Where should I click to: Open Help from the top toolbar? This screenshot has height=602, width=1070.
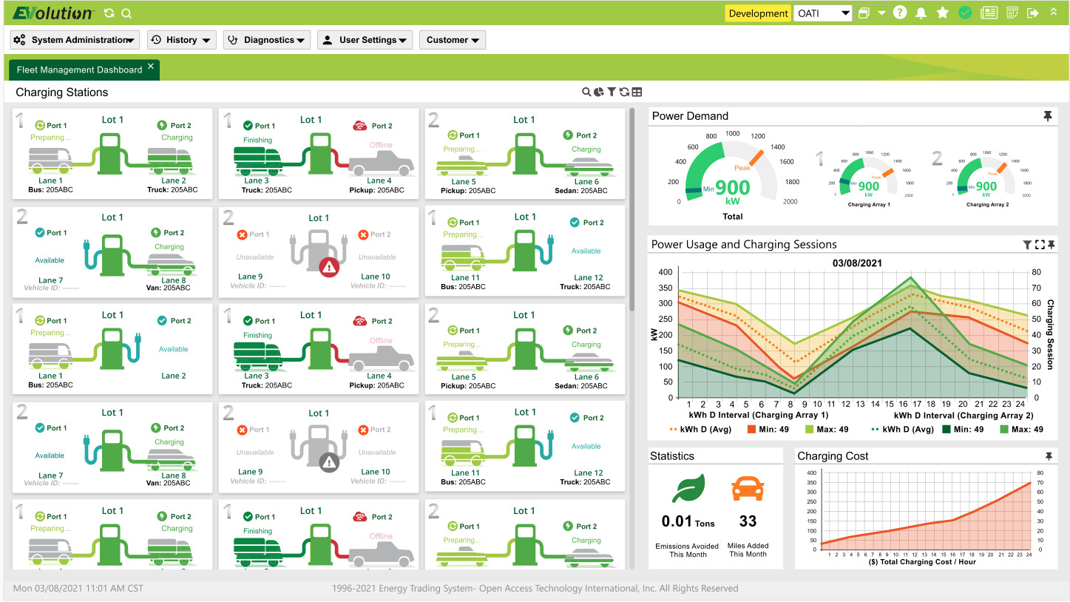pyautogui.click(x=899, y=13)
